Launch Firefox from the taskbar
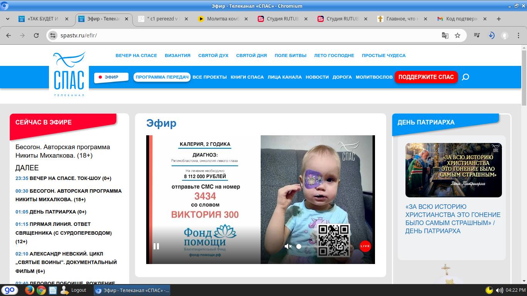Image resolution: width=527 pixels, height=296 pixels. click(x=30, y=290)
